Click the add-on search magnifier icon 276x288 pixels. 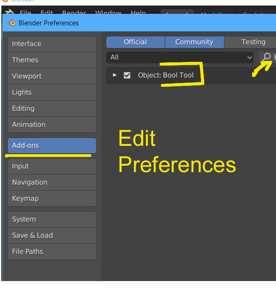266,57
